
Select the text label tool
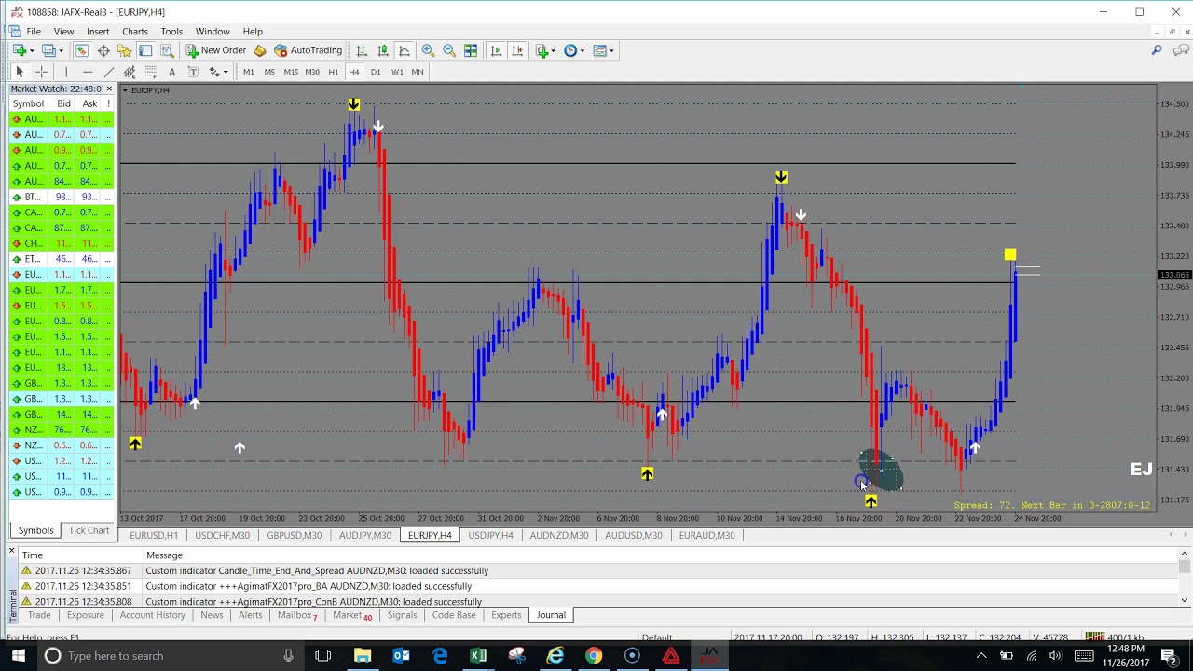[193, 72]
